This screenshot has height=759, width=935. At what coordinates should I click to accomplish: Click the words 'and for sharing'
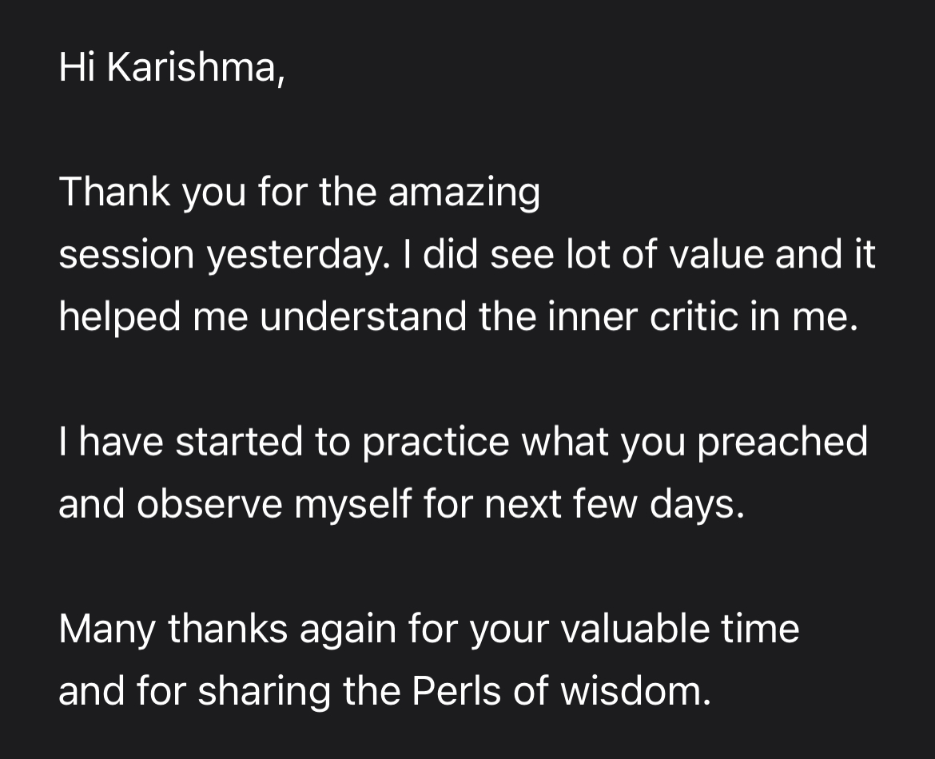coord(194,692)
